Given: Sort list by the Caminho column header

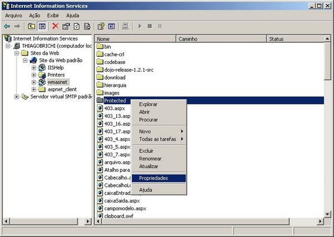Looking at the screenshot, I should pyautogui.click(x=222, y=39).
